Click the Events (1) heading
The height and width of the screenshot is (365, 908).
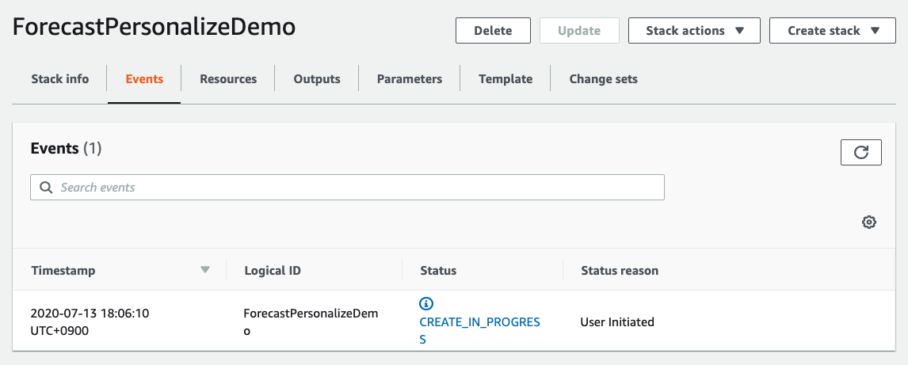tap(66, 149)
